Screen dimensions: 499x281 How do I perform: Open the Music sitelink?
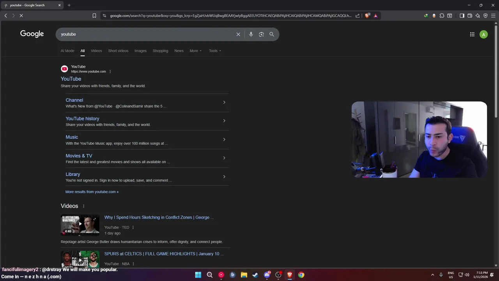72,137
